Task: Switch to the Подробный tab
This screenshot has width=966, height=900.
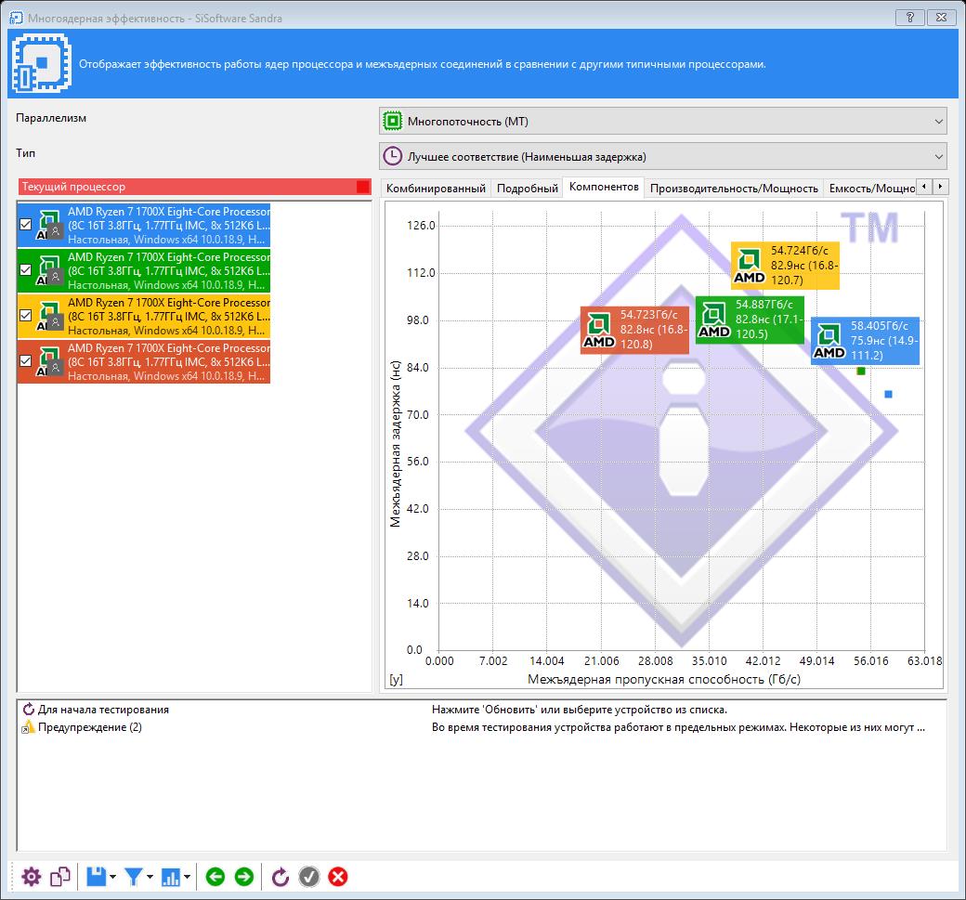Action: pos(528,189)
